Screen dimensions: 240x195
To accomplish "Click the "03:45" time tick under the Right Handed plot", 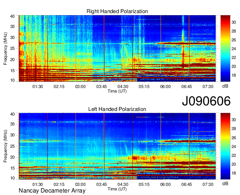I will tap(102, 87).
